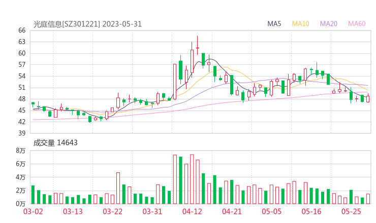Click the 60 price axis label
Image resolution: width=376 pixels, height=223 pixels.
(x=22, y=53)
